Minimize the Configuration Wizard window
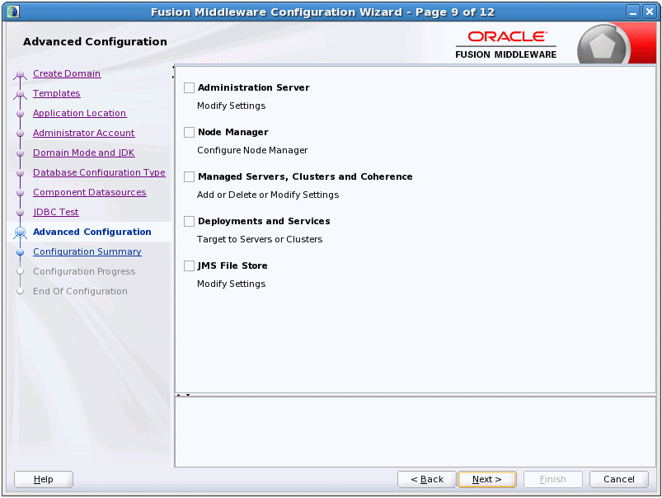The image size is (662, 498). pyautogui.click(x=633, y=12)
